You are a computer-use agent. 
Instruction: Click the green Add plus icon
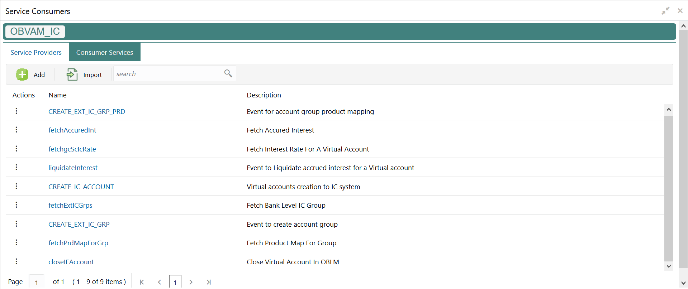22,74
